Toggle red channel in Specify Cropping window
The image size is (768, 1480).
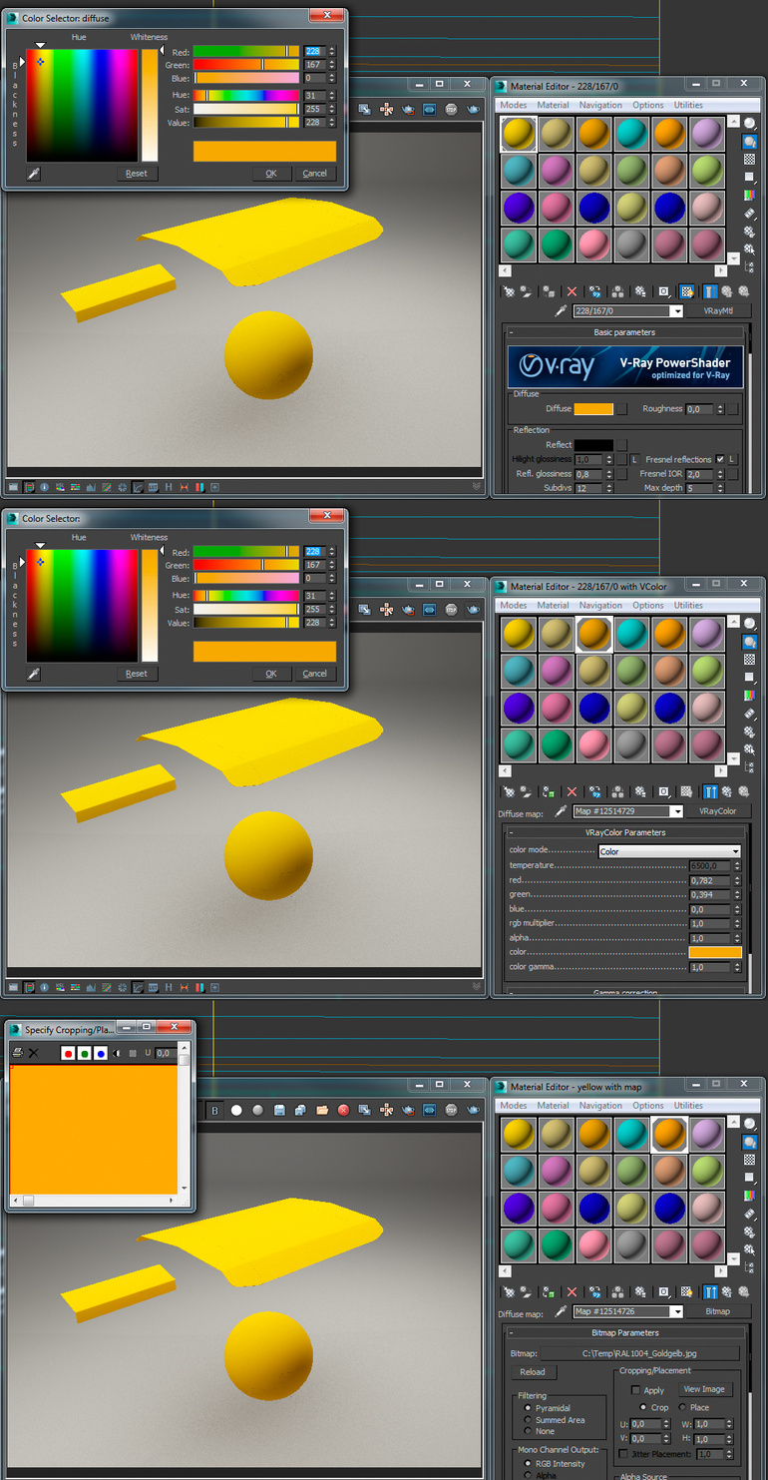[x=68, y=1053]
